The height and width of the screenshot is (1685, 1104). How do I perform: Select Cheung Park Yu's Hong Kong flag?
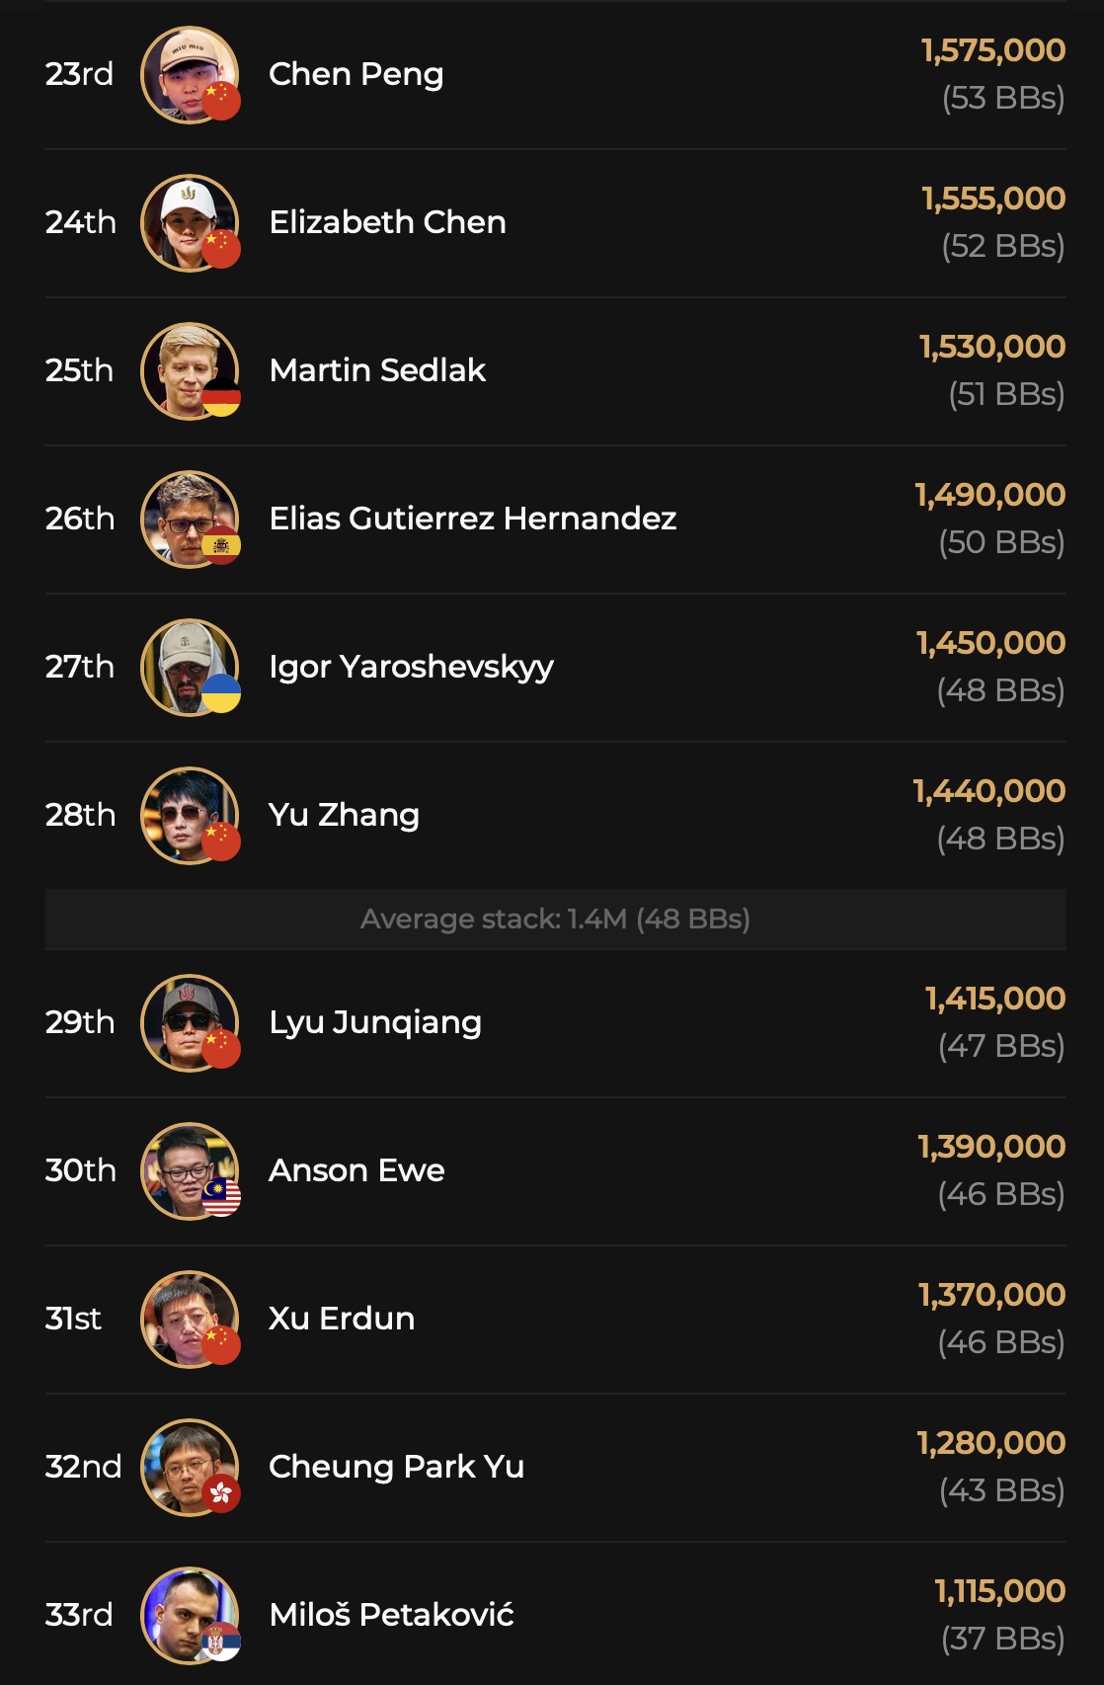tap(221, 1494)
